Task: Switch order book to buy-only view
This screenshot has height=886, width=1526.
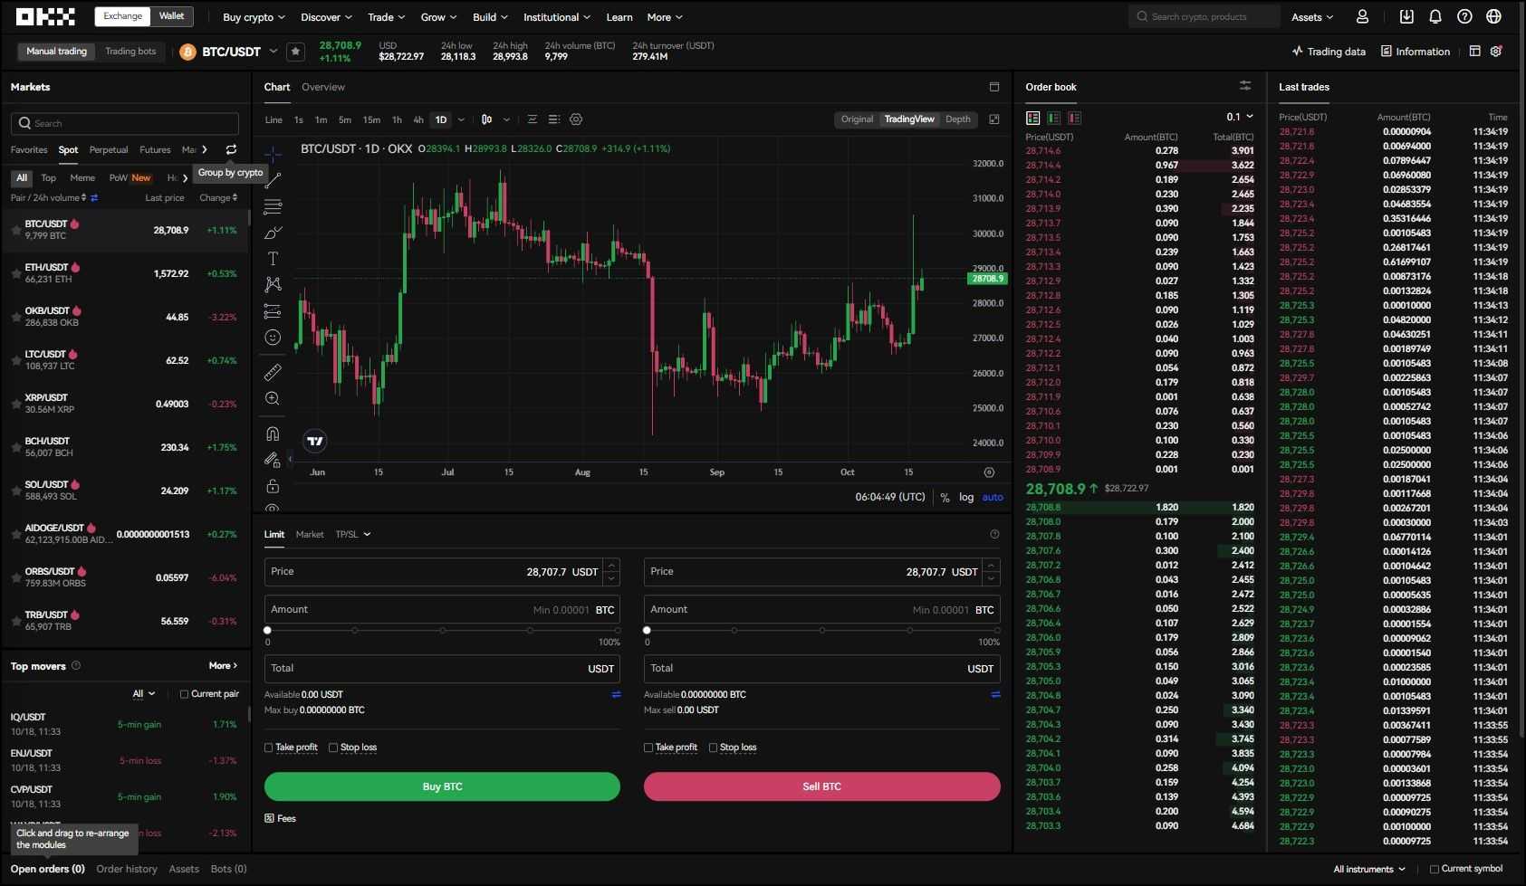Action: [x=1052, y=118]
